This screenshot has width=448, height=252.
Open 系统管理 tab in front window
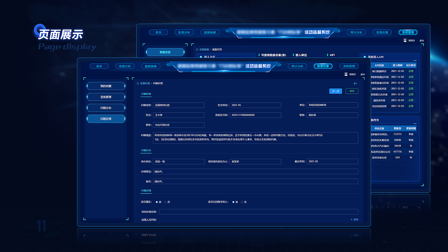pos(349,66)
